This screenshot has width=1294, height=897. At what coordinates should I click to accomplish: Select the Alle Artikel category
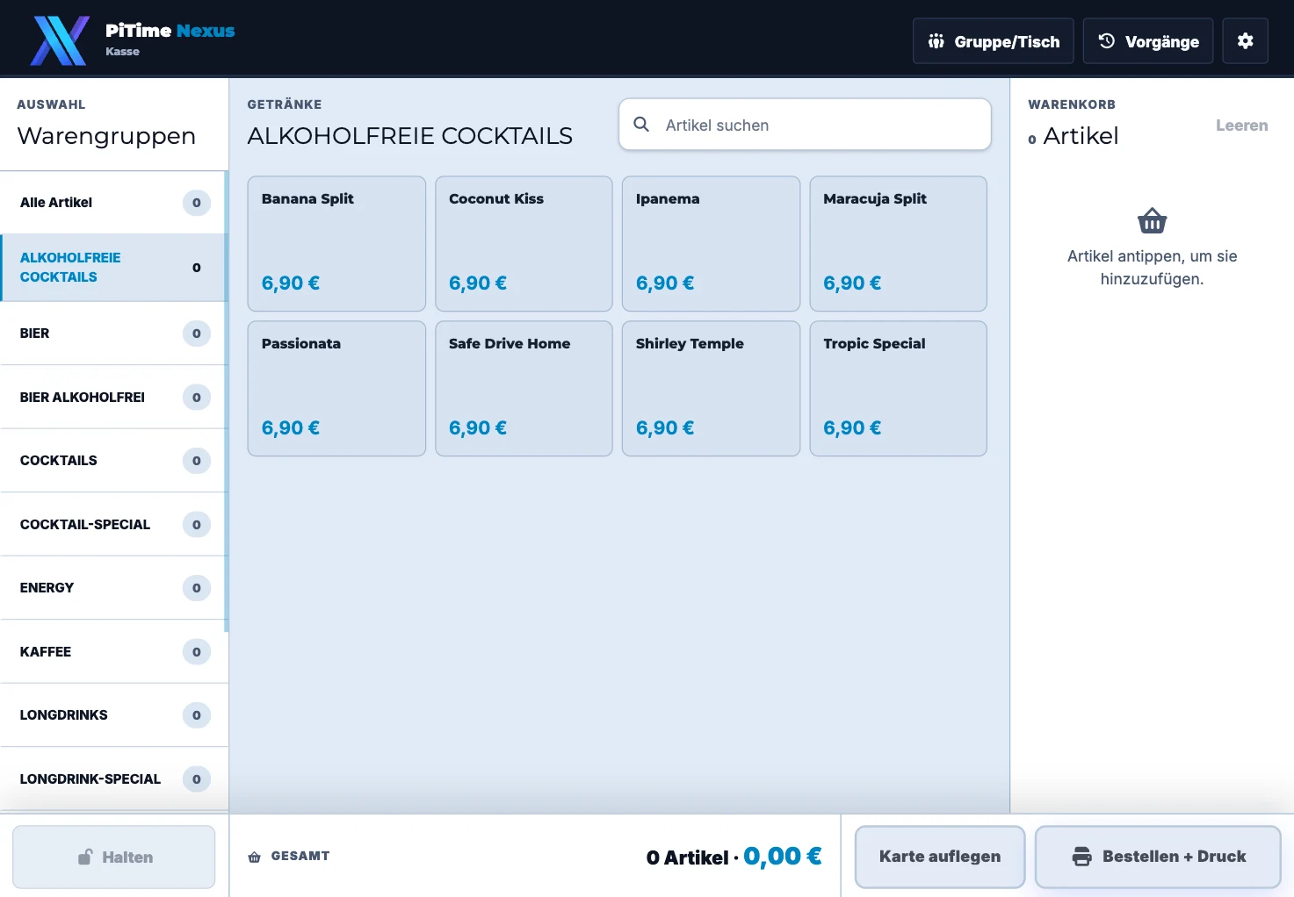(x=114, y=203)
